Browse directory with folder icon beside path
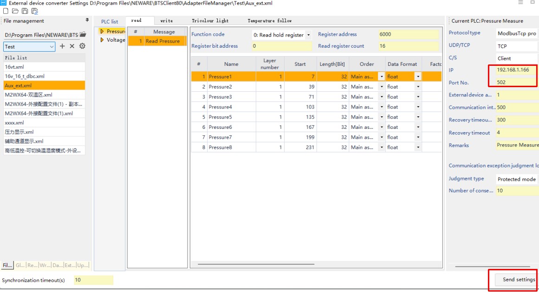Image resolution: width=539 pixels, height=293 pixels. 83,35
